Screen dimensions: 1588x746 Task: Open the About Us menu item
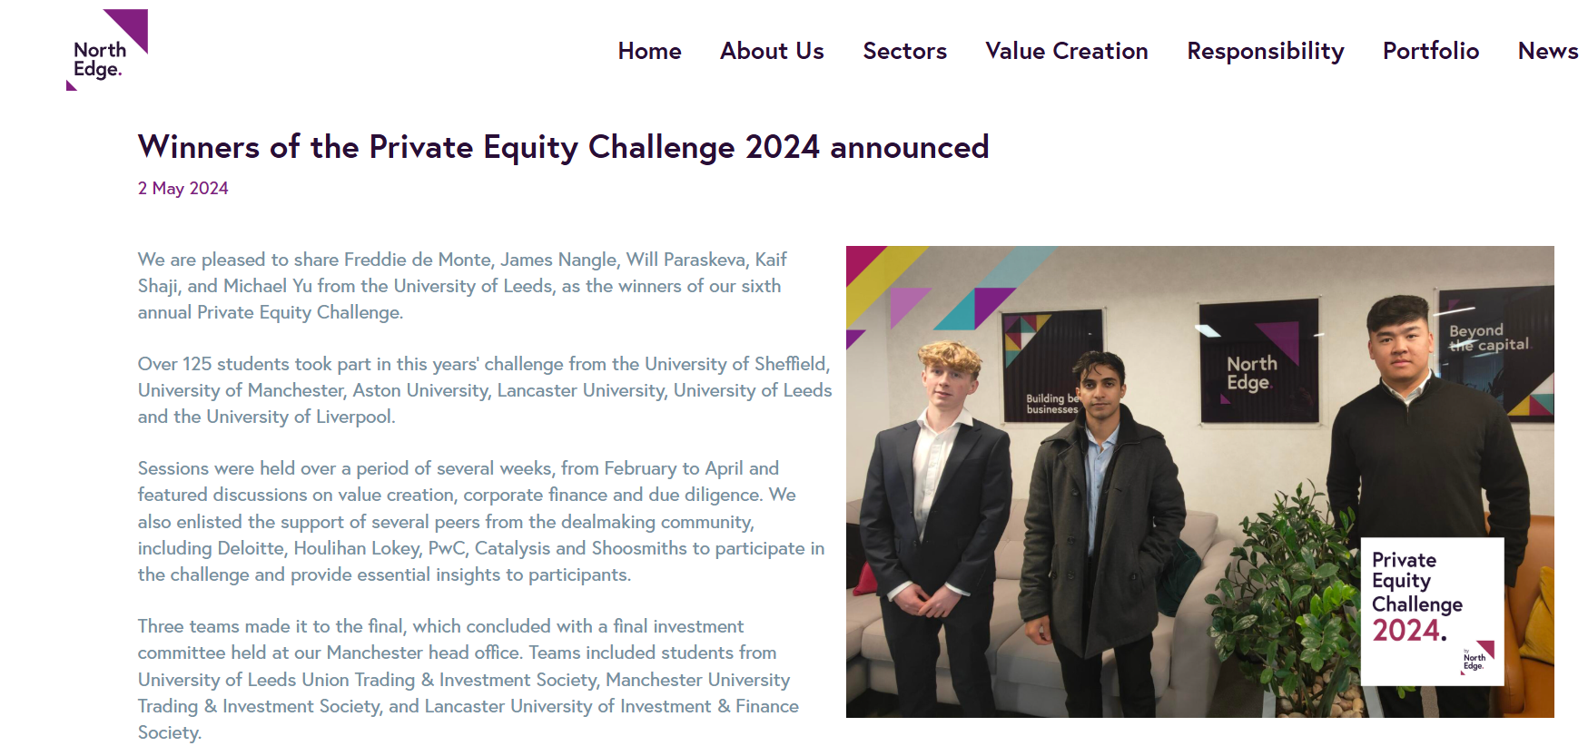click(x=772, y=51)
